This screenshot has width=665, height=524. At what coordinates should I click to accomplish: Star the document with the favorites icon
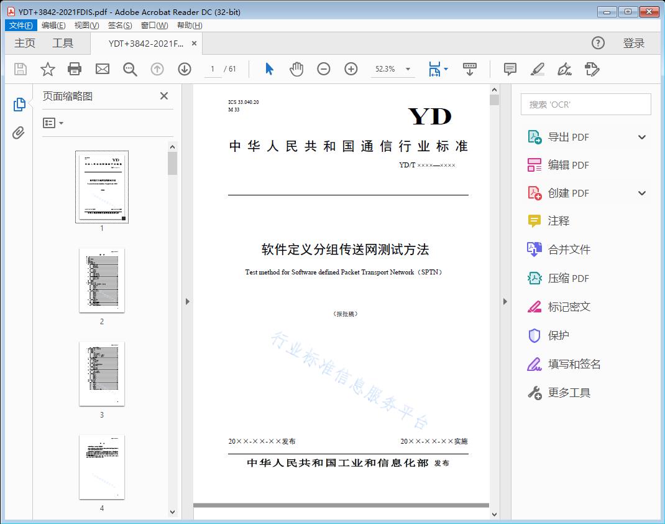point(47,69)
